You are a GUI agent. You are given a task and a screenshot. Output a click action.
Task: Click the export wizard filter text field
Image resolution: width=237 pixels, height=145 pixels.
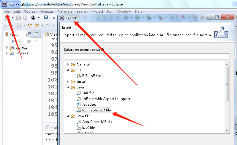(147, 56)
